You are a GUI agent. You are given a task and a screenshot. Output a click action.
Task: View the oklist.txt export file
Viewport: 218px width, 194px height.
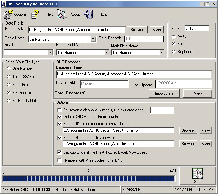tap(206, 131)
